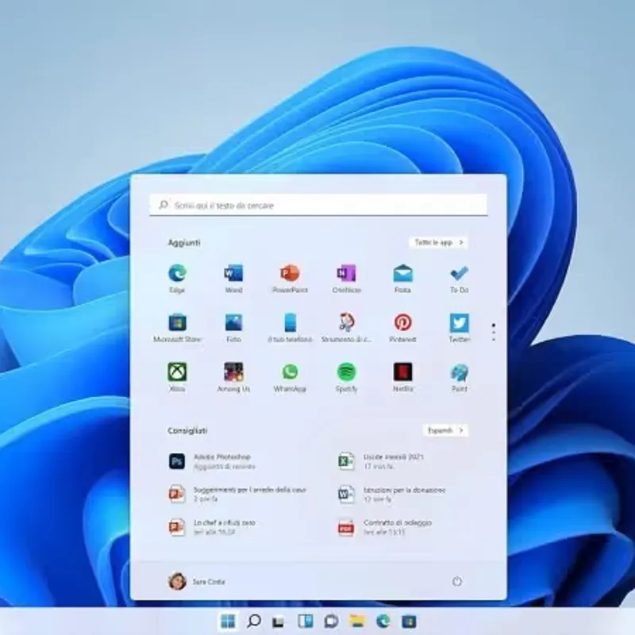
Task: Launch the Xbox app
Action: click(x=177, y=376)
